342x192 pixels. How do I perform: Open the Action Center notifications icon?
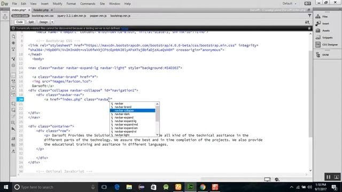pos(334,187)
